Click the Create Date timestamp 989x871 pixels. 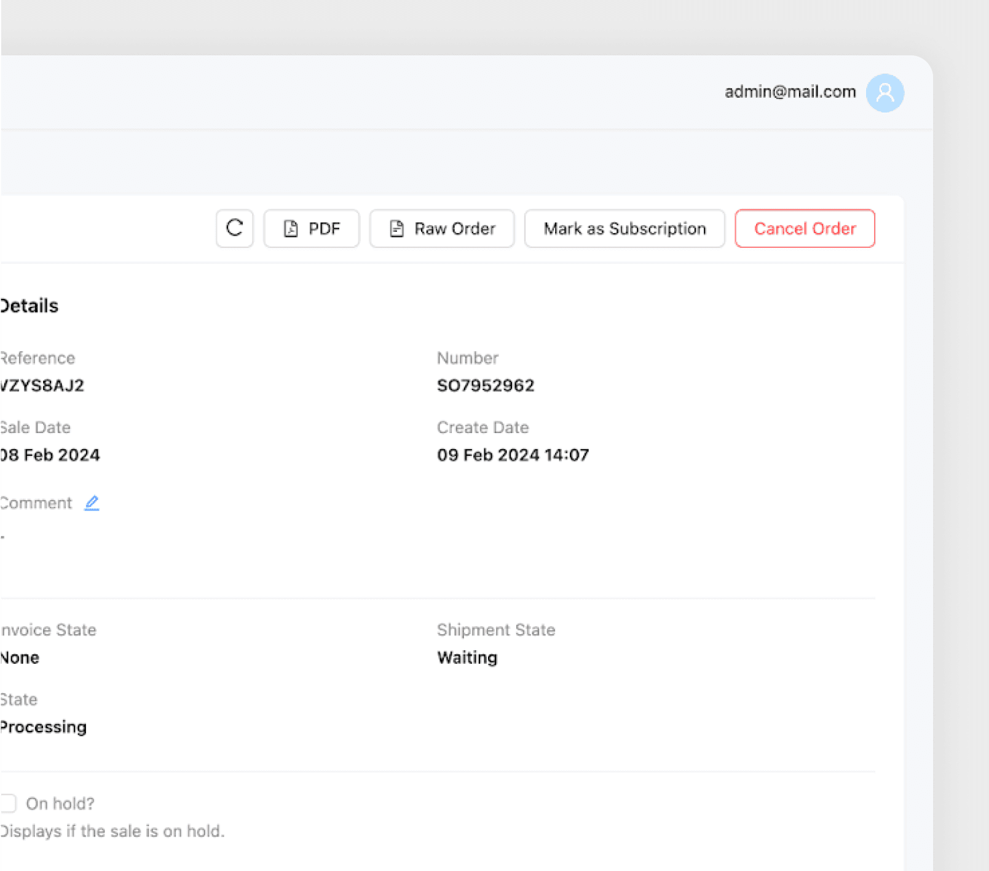[x=513, y=455]
